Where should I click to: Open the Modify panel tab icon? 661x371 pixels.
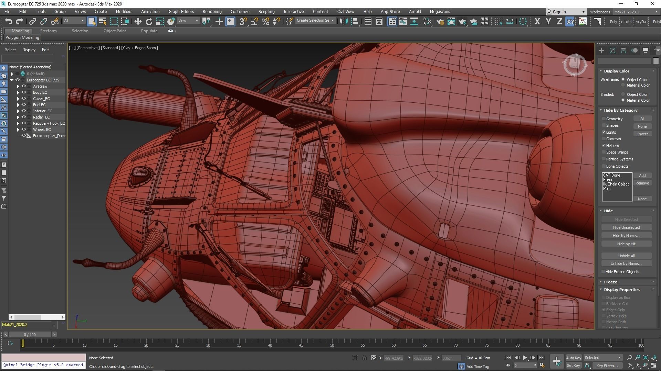click(612, 50)
